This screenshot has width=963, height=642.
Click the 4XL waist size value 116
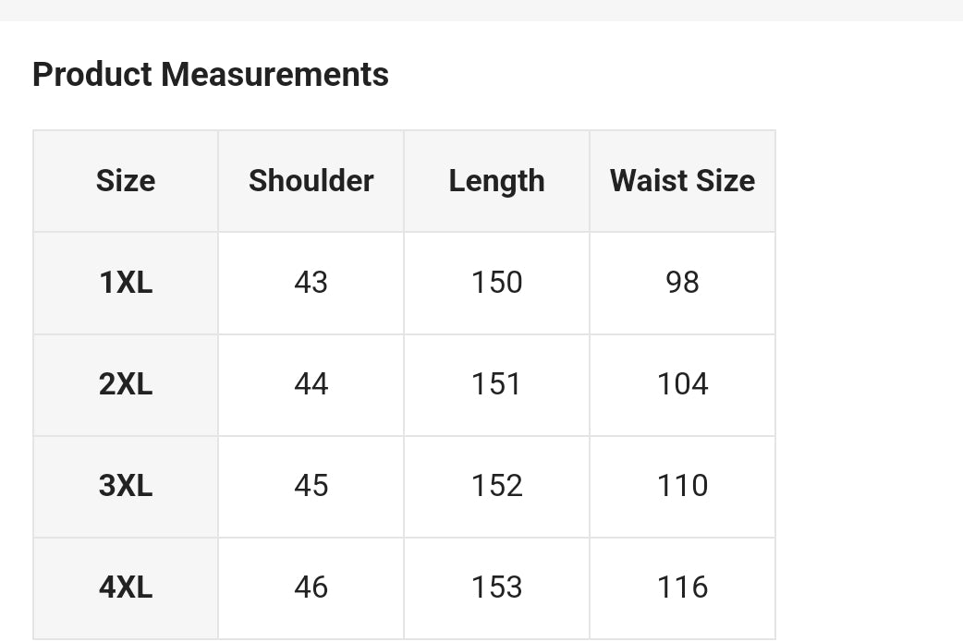(x=682, y=587)
